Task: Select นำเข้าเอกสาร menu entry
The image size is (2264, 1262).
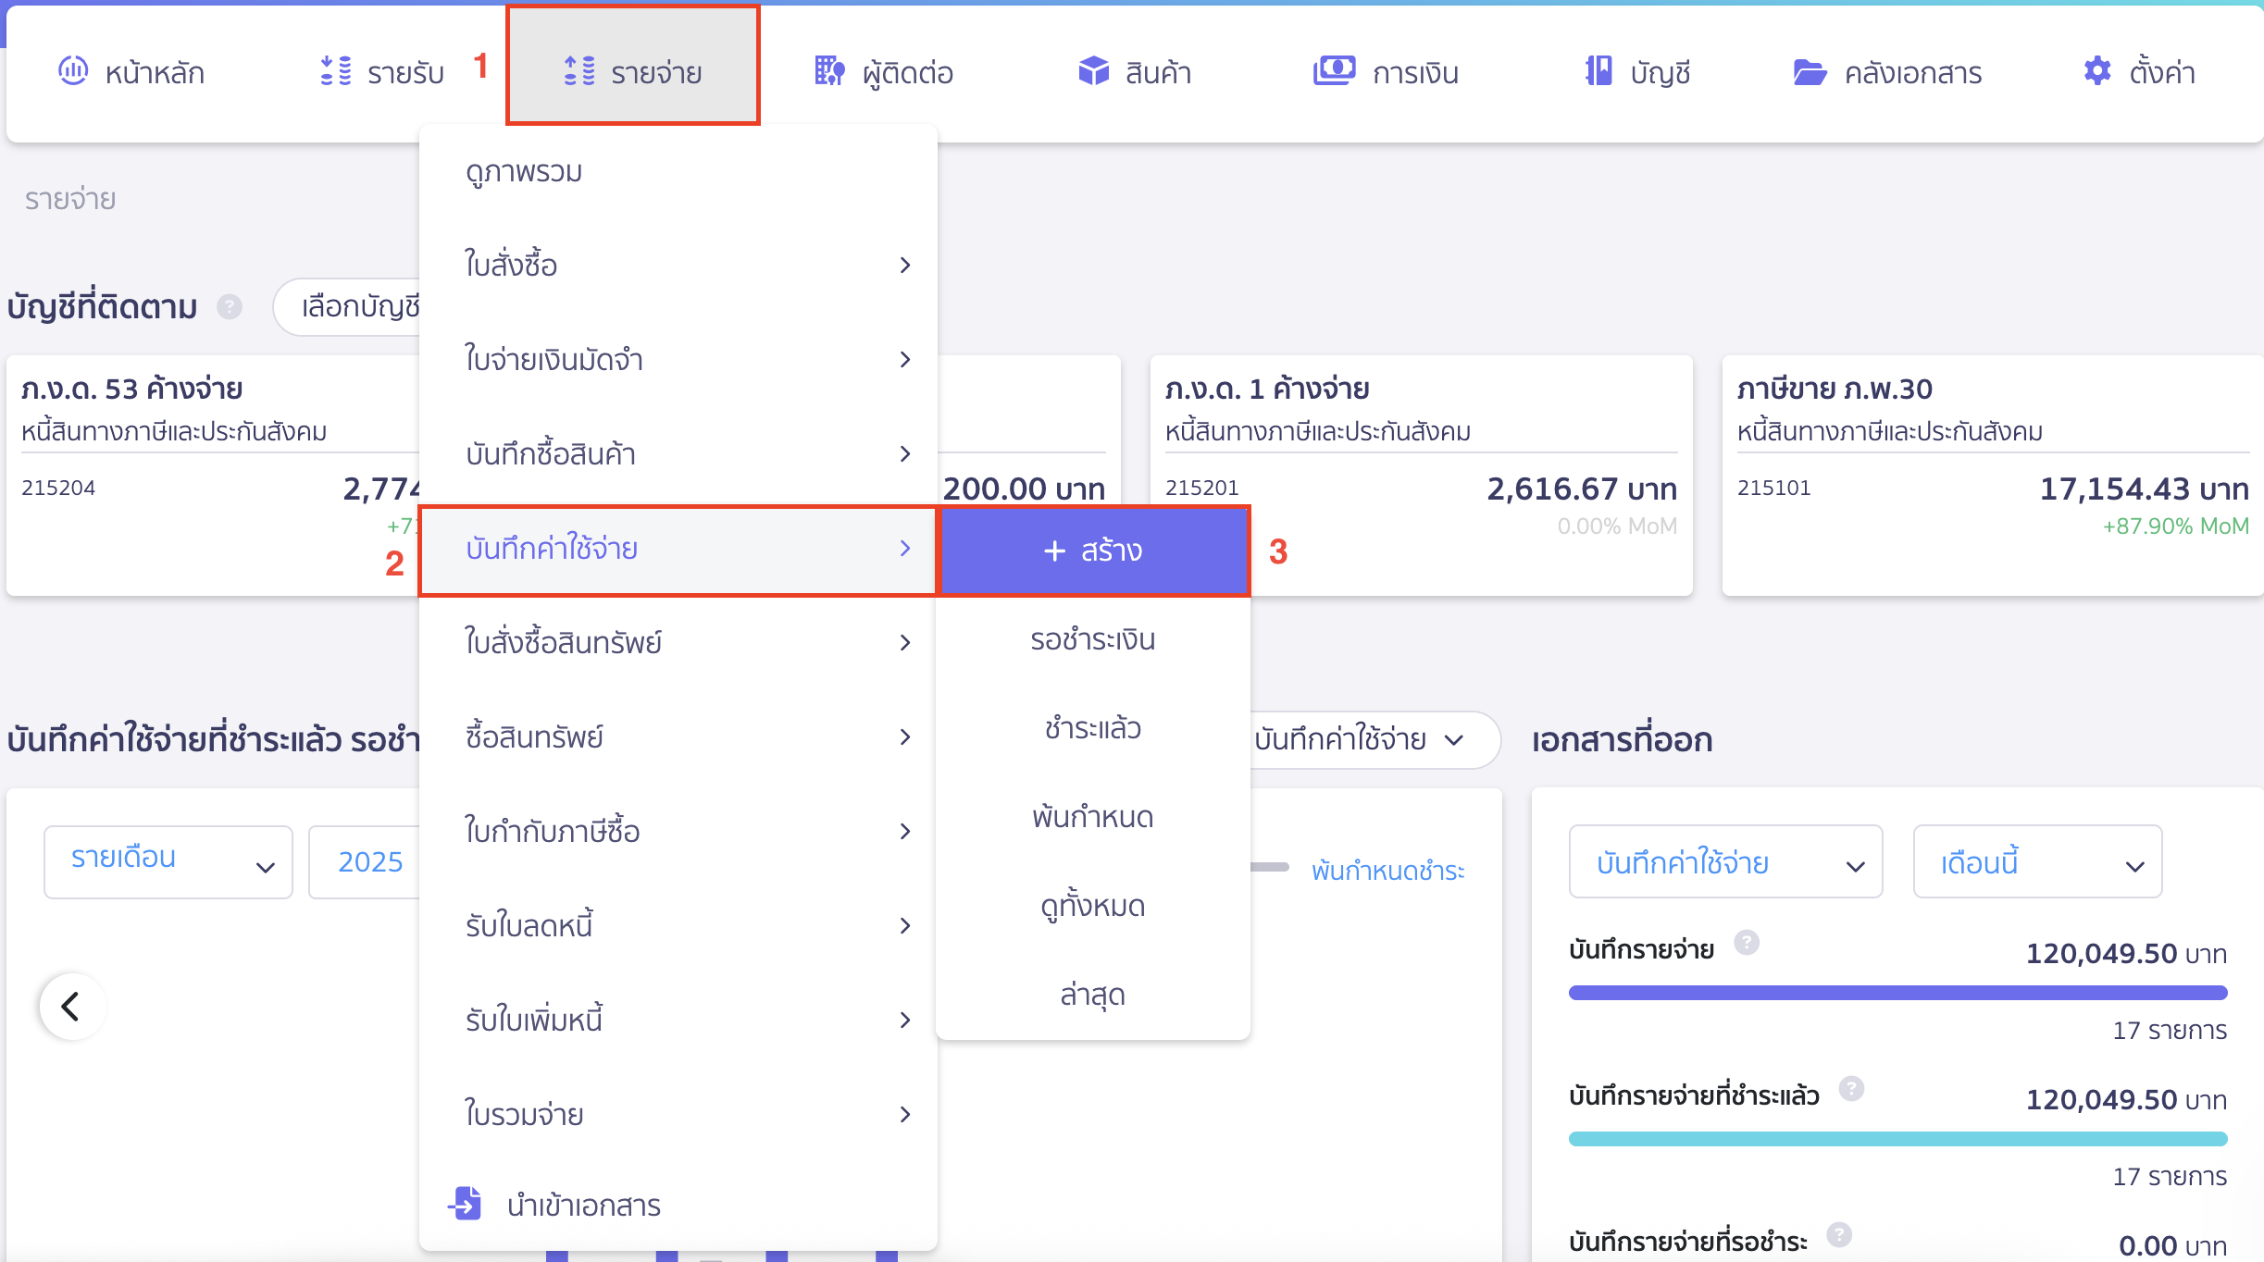Action: point(678,1206)
